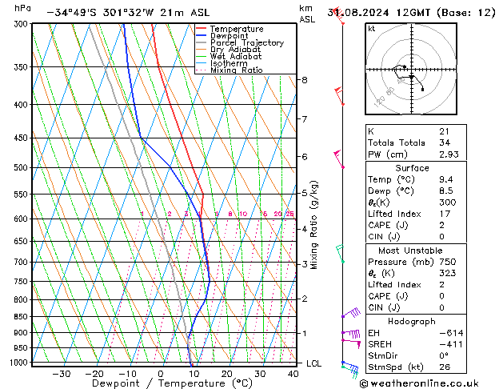Click the 300 hPa pressure axis label
The height and width of the screenshot is (389, 503).
click(22, 24)
